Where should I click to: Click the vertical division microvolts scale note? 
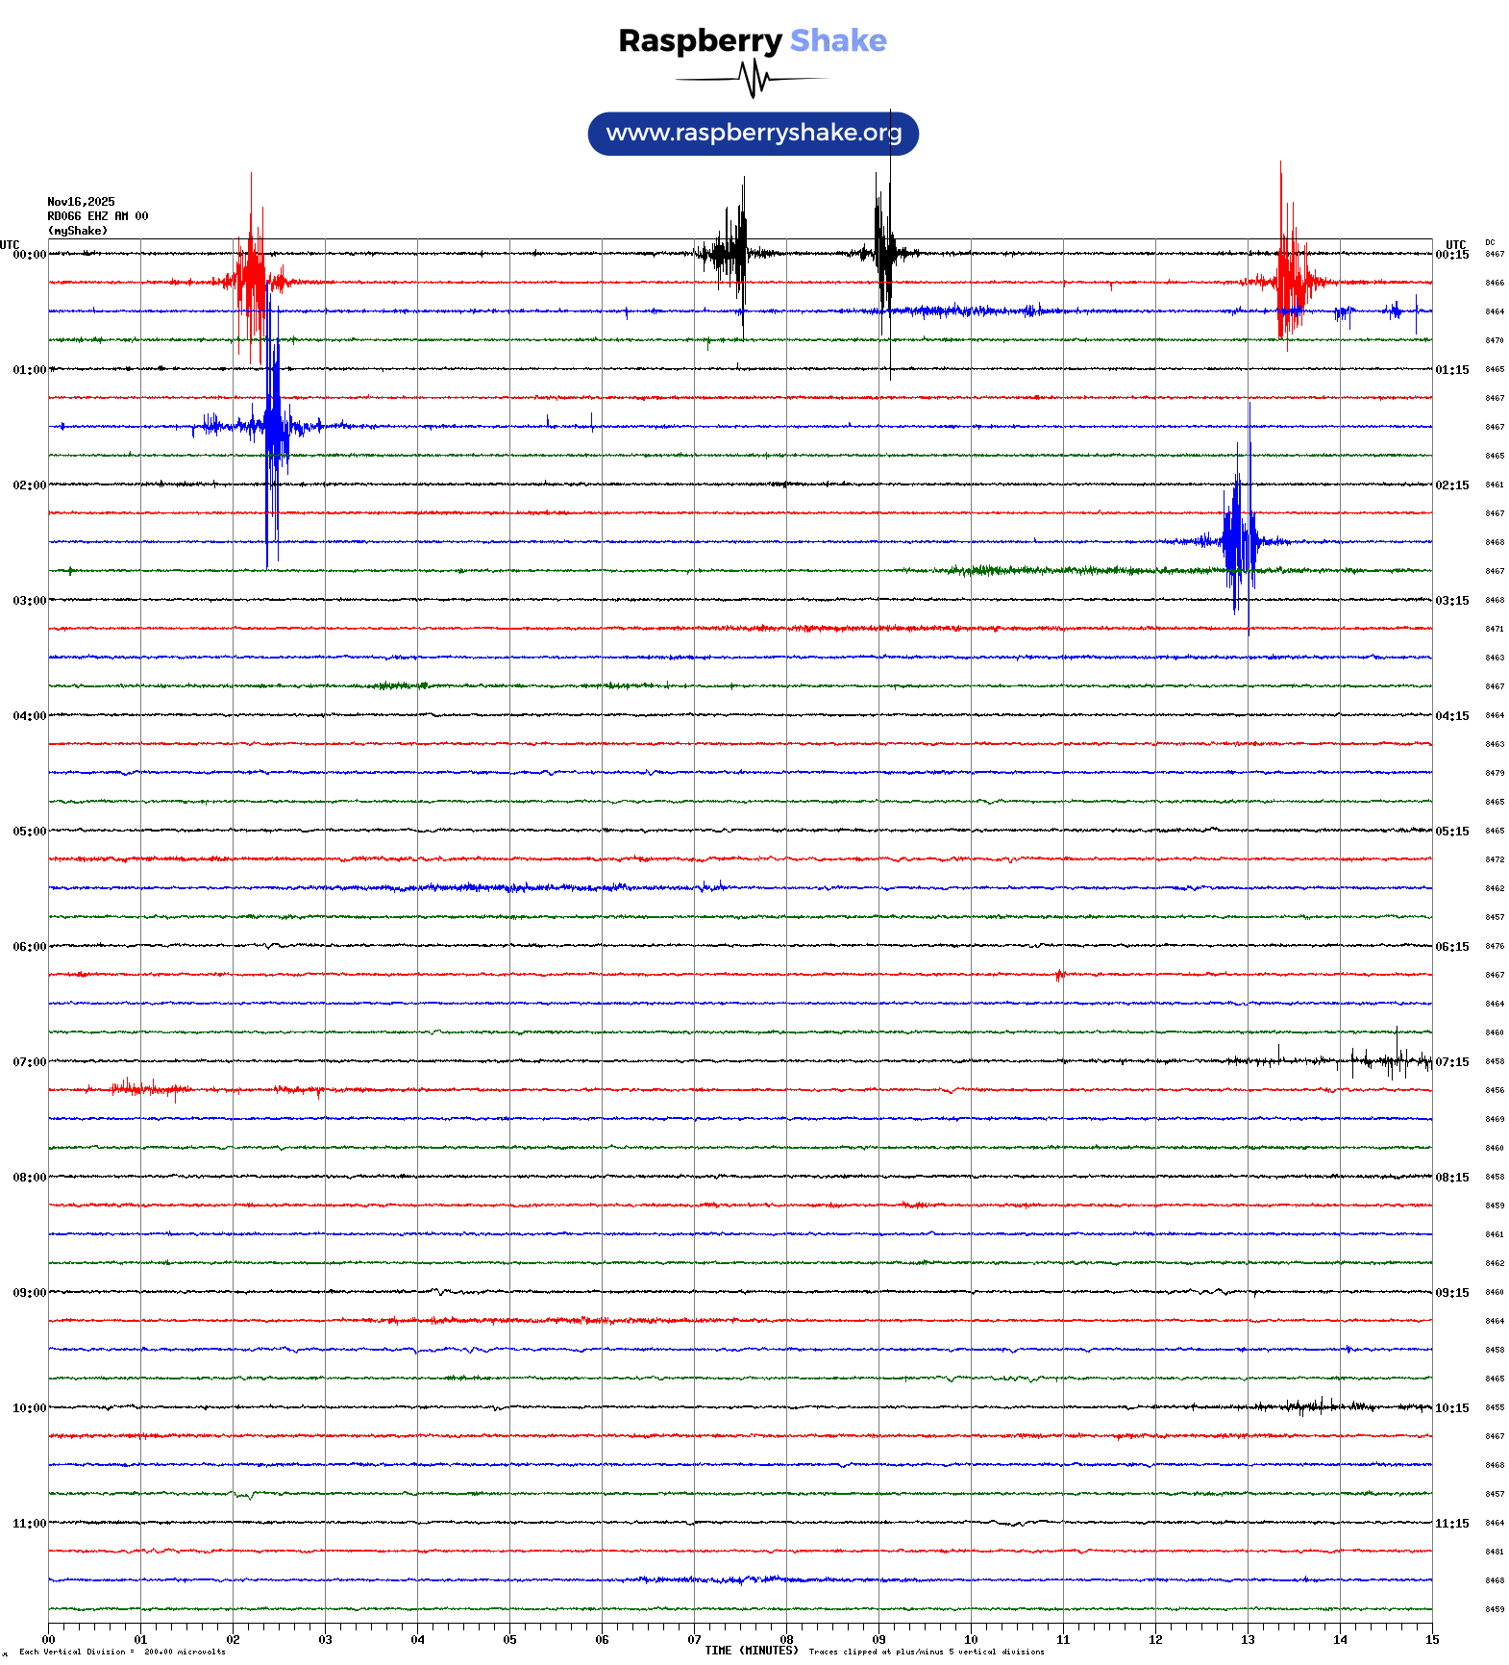(x=122, y=1653)
